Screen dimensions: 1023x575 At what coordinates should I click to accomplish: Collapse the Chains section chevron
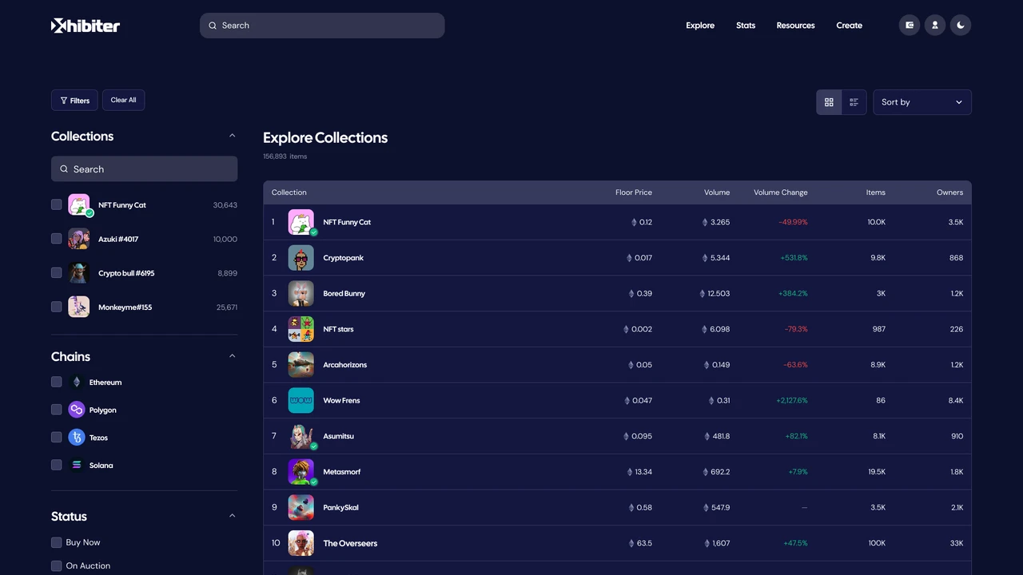pyautogui.click(x=233, y=356)
